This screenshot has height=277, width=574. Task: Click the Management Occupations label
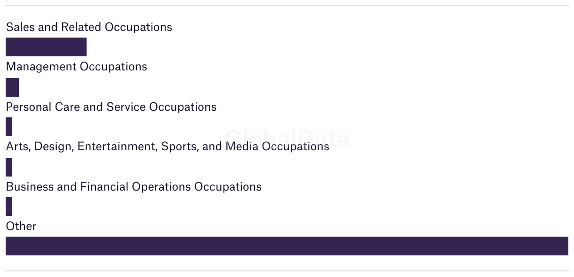tap(76, 67)
